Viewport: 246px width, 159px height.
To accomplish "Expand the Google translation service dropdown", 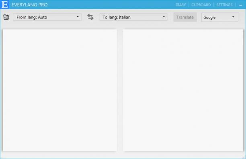I will pyautogui.click(x=219, y=17).
